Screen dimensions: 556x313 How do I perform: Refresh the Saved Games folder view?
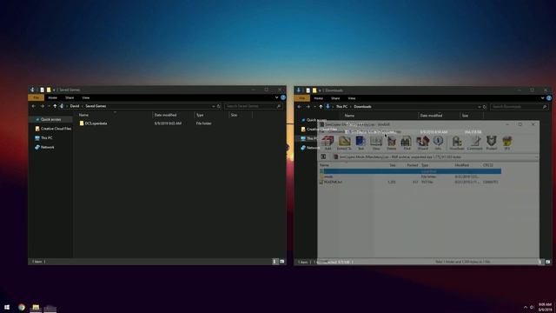point(219,106)
